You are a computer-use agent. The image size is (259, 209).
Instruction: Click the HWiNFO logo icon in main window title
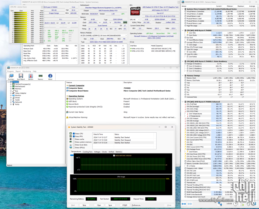pyautogui.click(x=8, y=68)
